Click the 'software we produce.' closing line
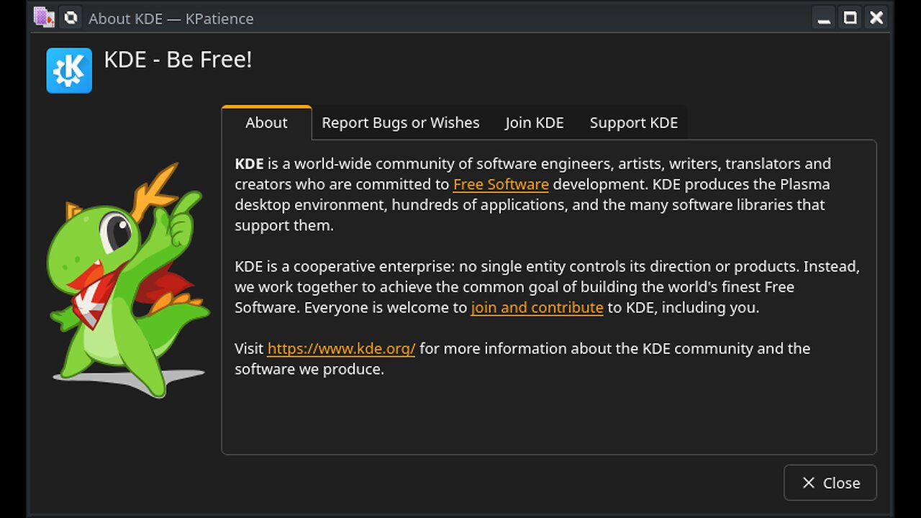This screenshot has height=518, width=921. coord(309,370)
